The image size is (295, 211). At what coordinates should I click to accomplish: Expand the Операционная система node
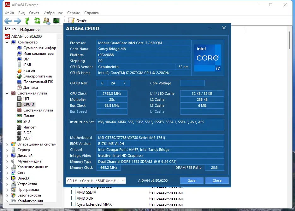pyautogui.click(x=7, y=144)
